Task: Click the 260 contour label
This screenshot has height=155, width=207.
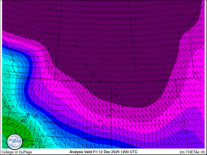Action: click(x=124, y=106)
